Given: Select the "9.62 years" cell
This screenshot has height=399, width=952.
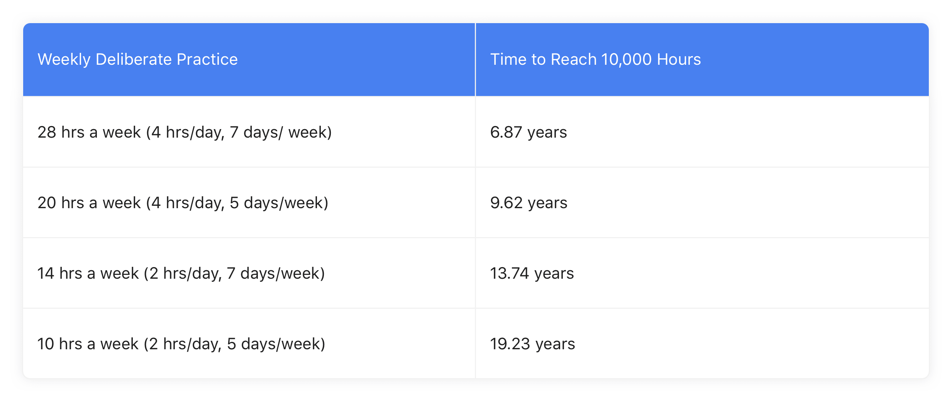Looking at the screenshot, I should (529, 203).
